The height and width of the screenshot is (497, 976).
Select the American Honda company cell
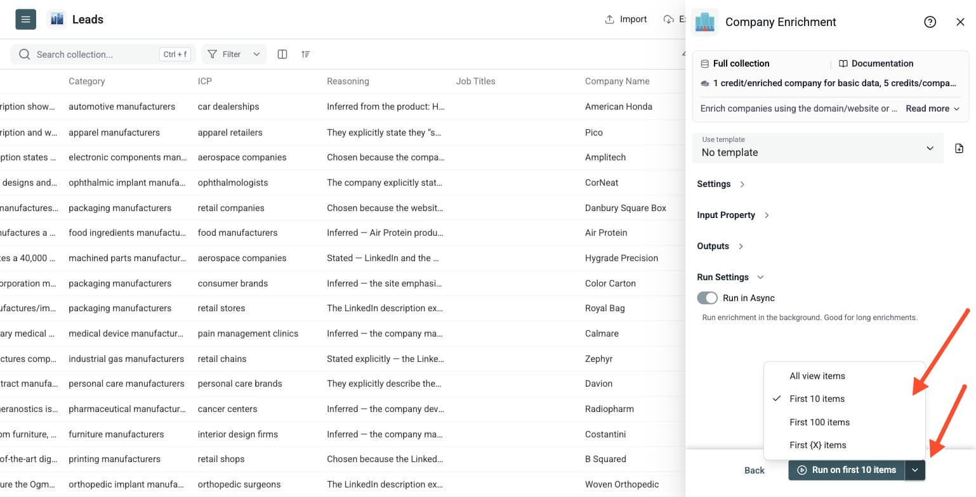click(x=619, y=106)
